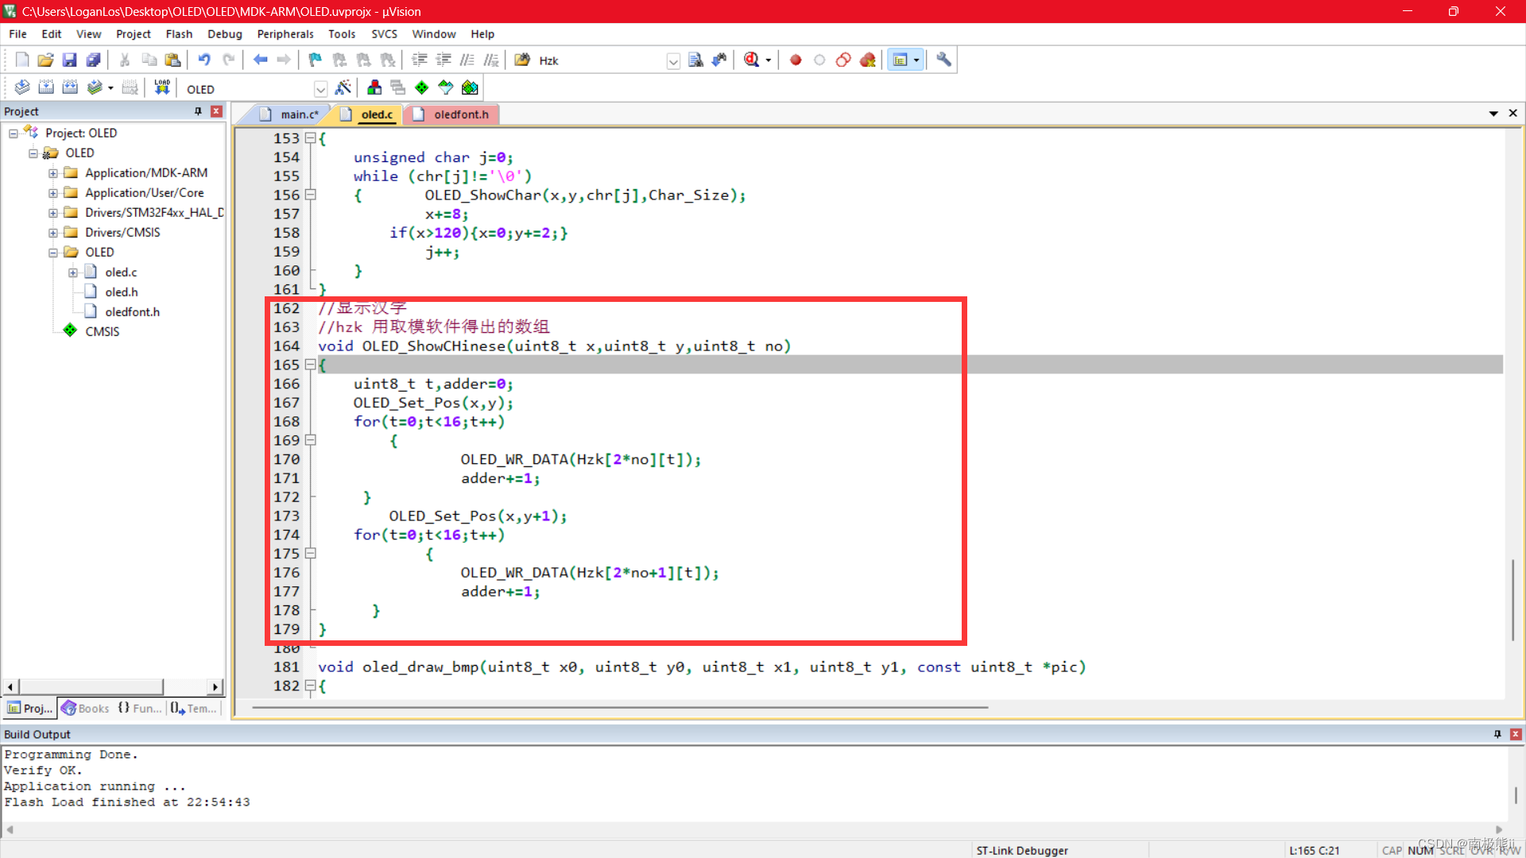The height and width of the screenshot is (858, 1526).
Task: Switch to the oledfont.h editor tab
Action: [459, 114]
